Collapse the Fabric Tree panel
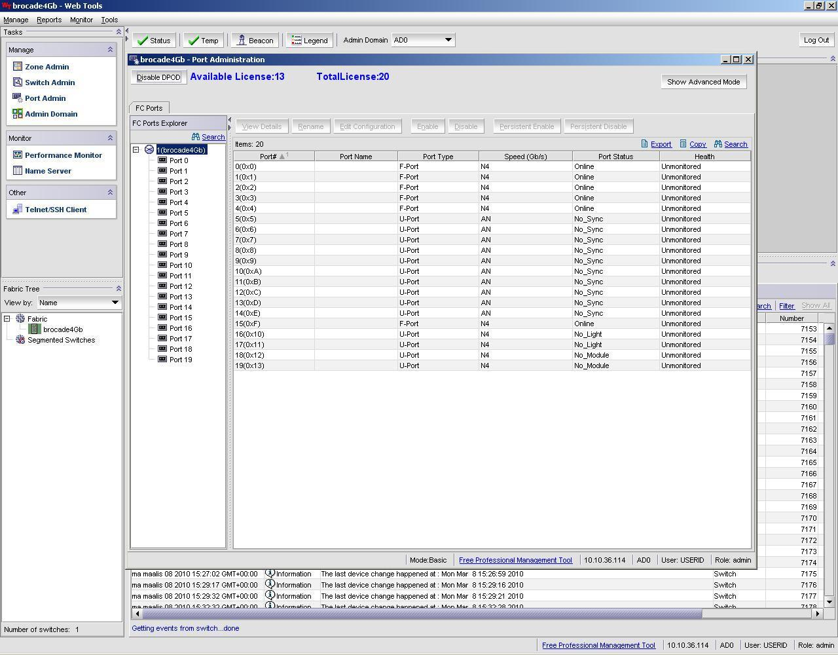 118,288
